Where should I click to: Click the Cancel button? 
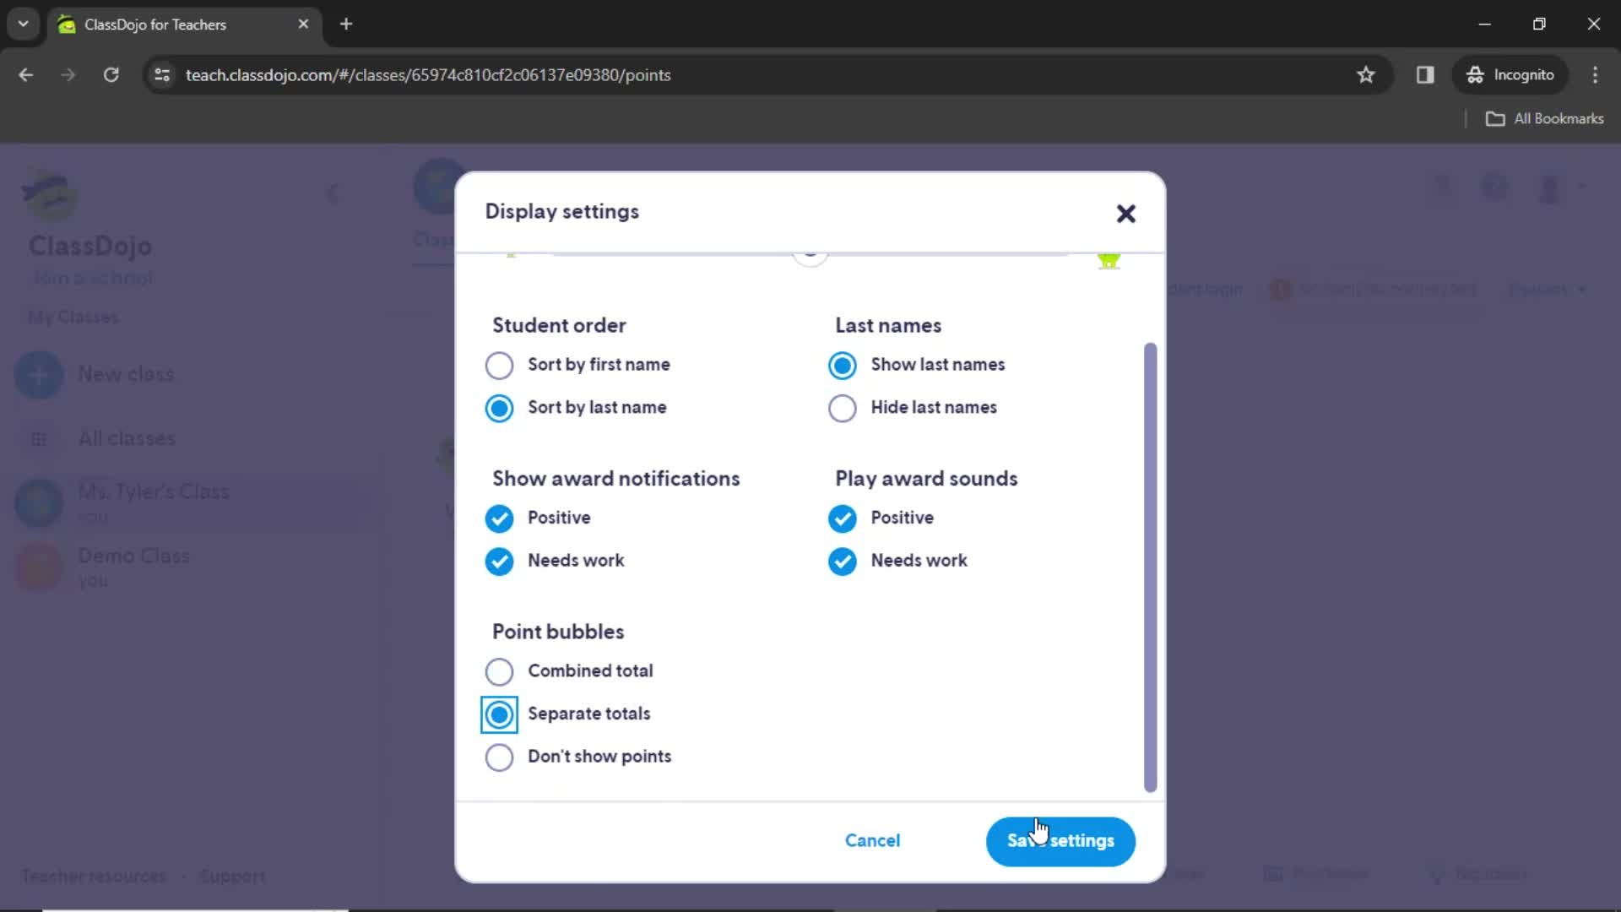point(872,841)
